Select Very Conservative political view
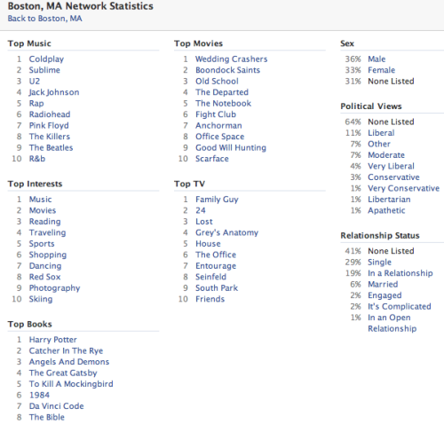444x424 pixels. [404, 188]
